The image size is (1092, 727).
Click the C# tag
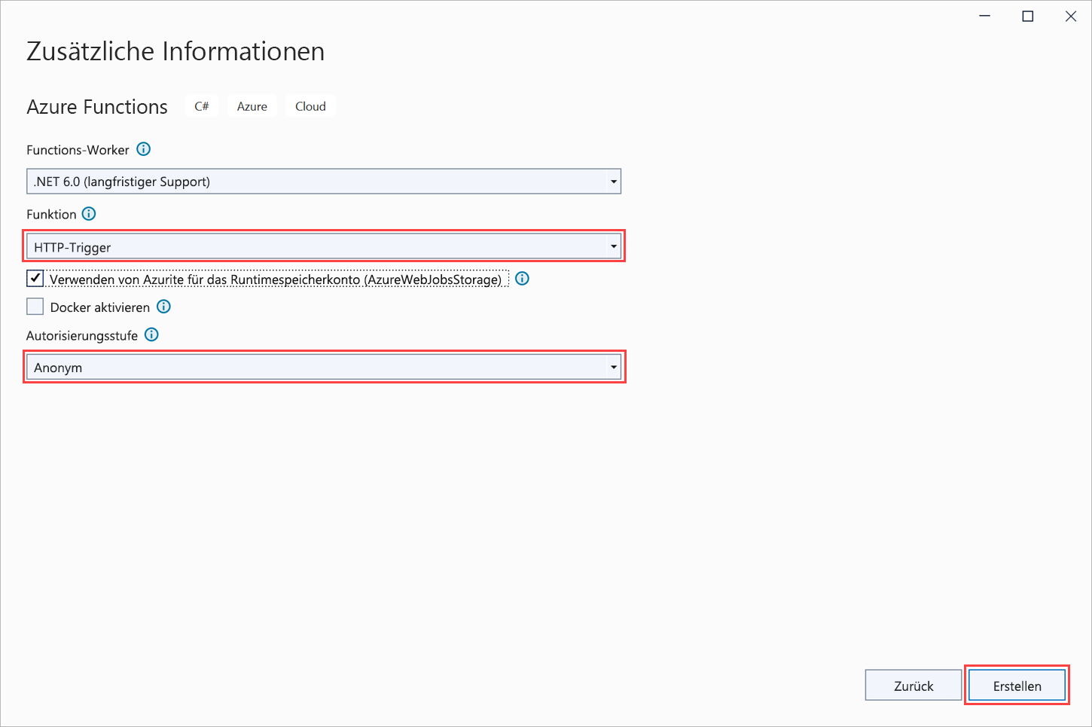coord(202,106)
